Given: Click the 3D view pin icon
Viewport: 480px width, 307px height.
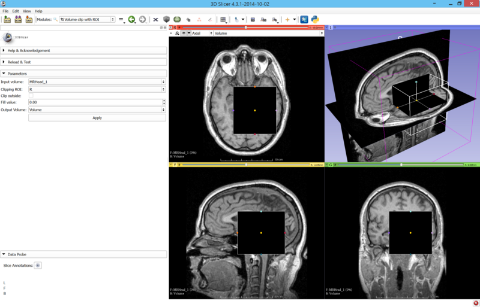Looking at the screenshot, I should [x=326, y=28].
